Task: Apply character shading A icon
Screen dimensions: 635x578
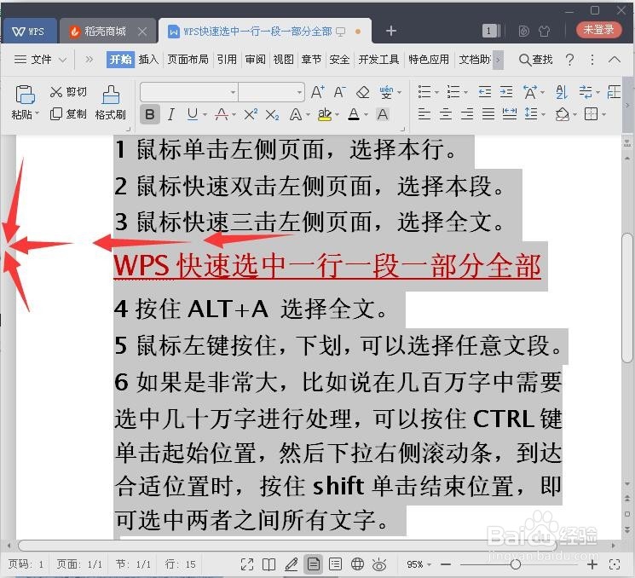Action: pyautogui.click(x=383, y=114)
